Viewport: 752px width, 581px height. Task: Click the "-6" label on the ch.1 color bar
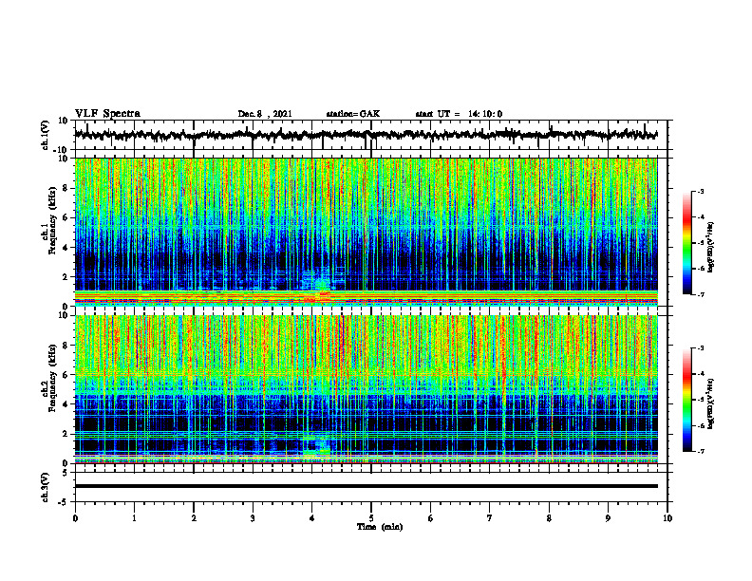[701, 269]
